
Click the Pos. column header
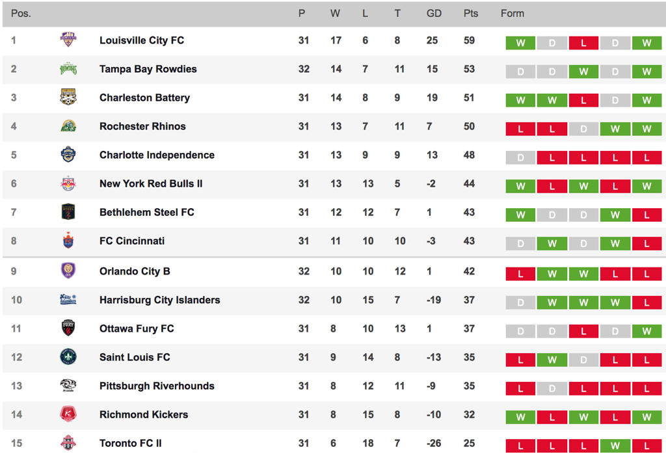(x=21, y=14)
